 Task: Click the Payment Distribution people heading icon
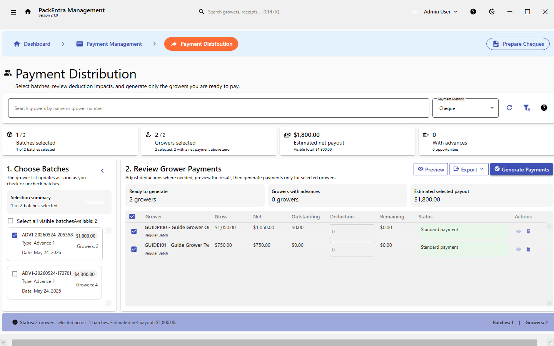pos(8,73)
